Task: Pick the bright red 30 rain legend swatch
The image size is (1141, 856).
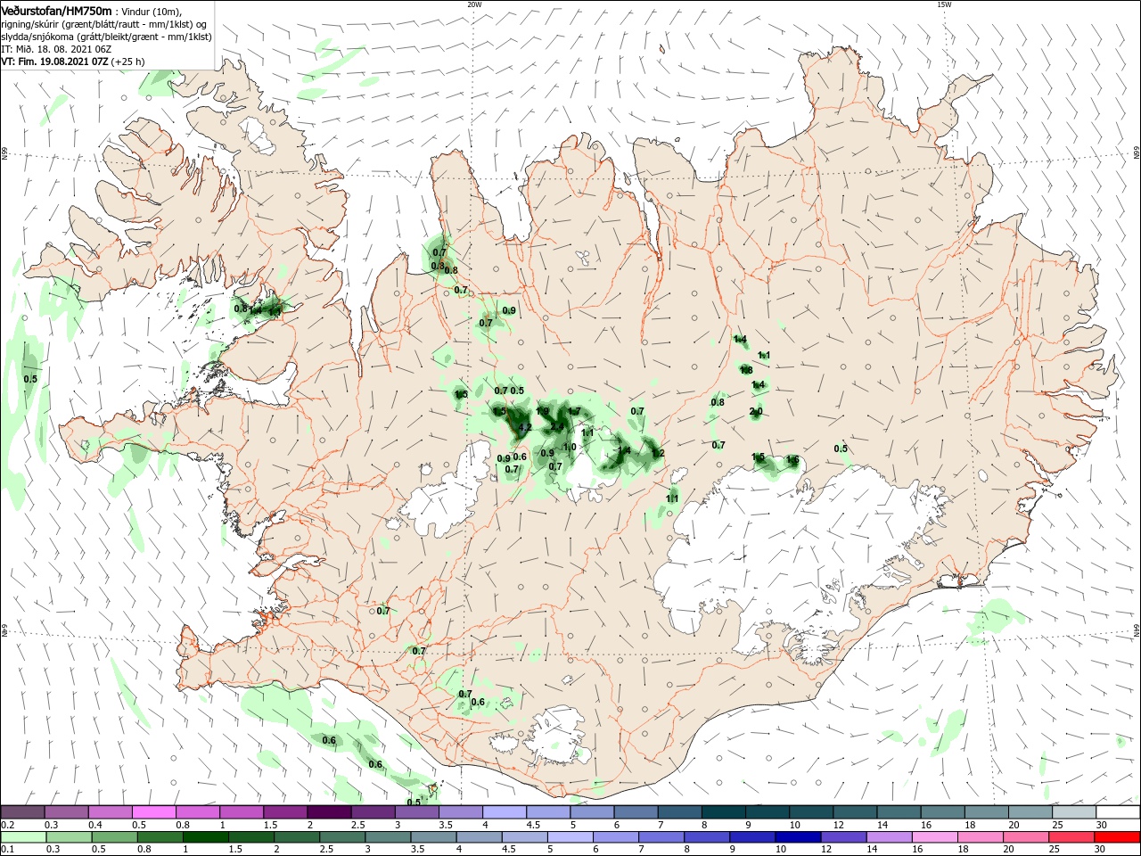Action: tap(1116, 836)
